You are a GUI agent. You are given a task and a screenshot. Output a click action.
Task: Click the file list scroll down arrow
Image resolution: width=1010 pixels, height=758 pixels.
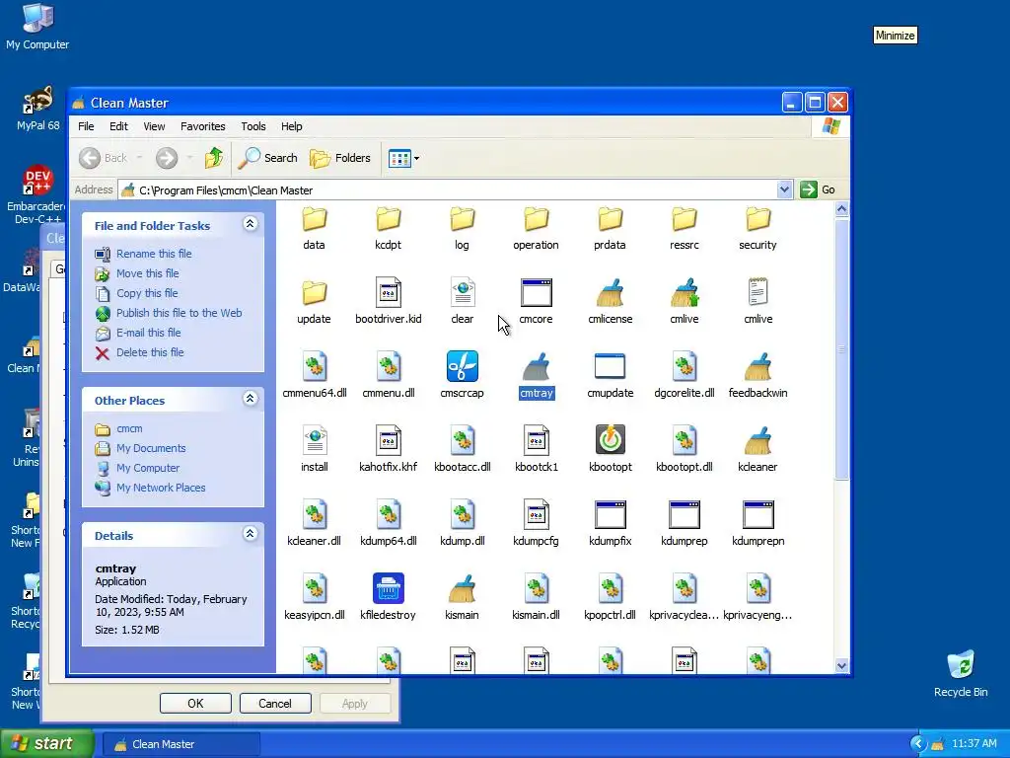(x=841, y=666)
